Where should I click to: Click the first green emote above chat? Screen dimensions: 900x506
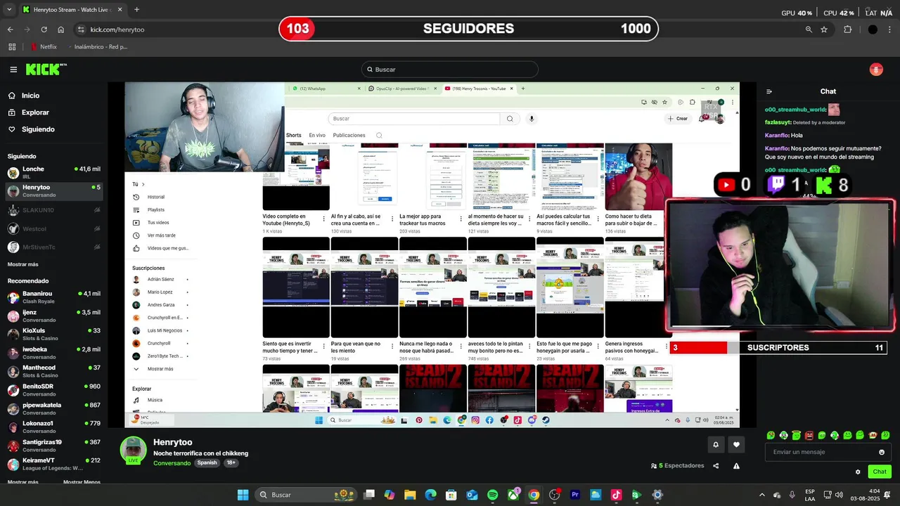[x=771, y=436]
